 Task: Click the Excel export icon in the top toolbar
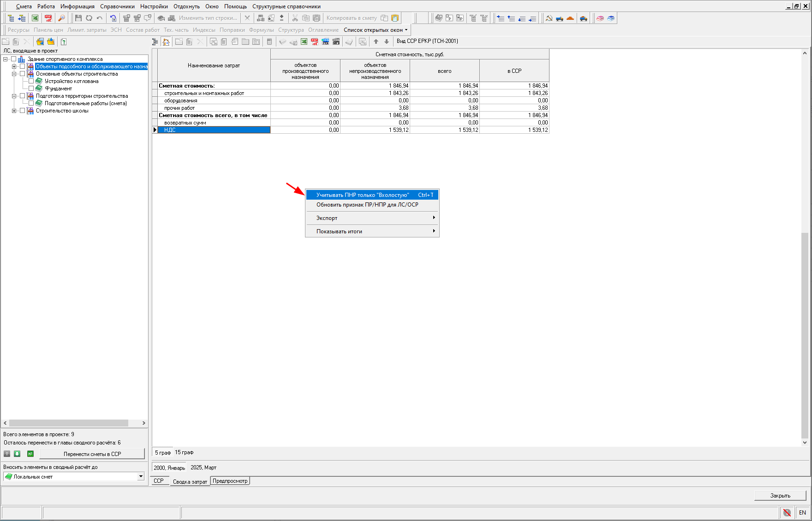[35, 18]
